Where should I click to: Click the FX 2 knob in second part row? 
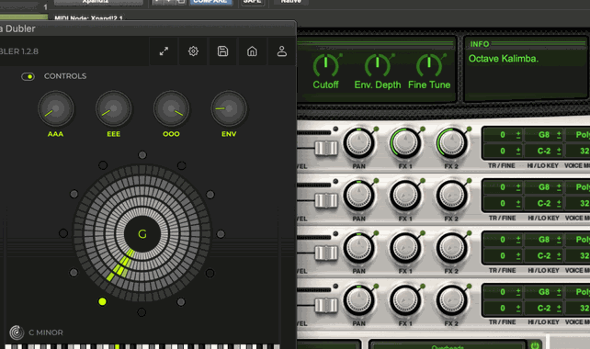(451, 196)
